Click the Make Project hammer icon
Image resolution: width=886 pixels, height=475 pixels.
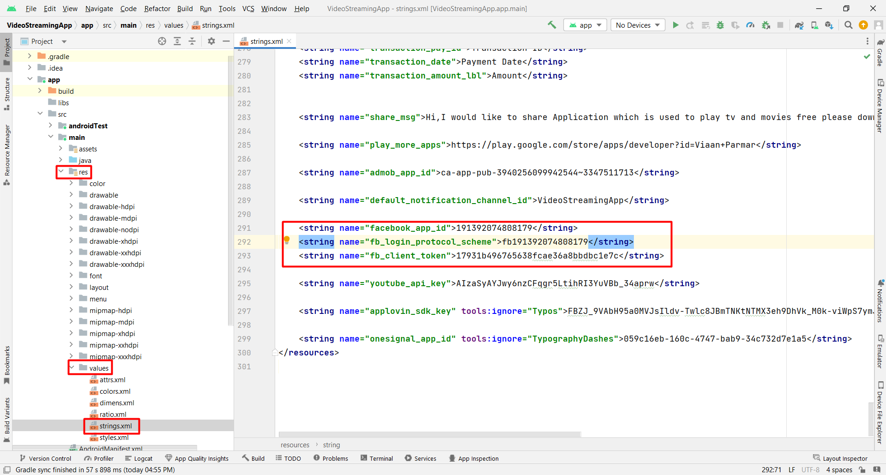click(552, 25)
